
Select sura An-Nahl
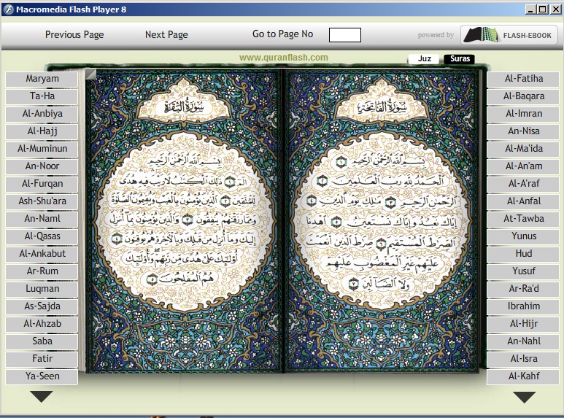pyautogui.click(x=523, y=341)
